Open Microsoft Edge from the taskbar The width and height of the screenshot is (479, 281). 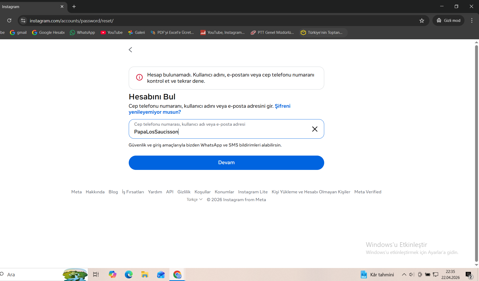[x=128, y=274]
